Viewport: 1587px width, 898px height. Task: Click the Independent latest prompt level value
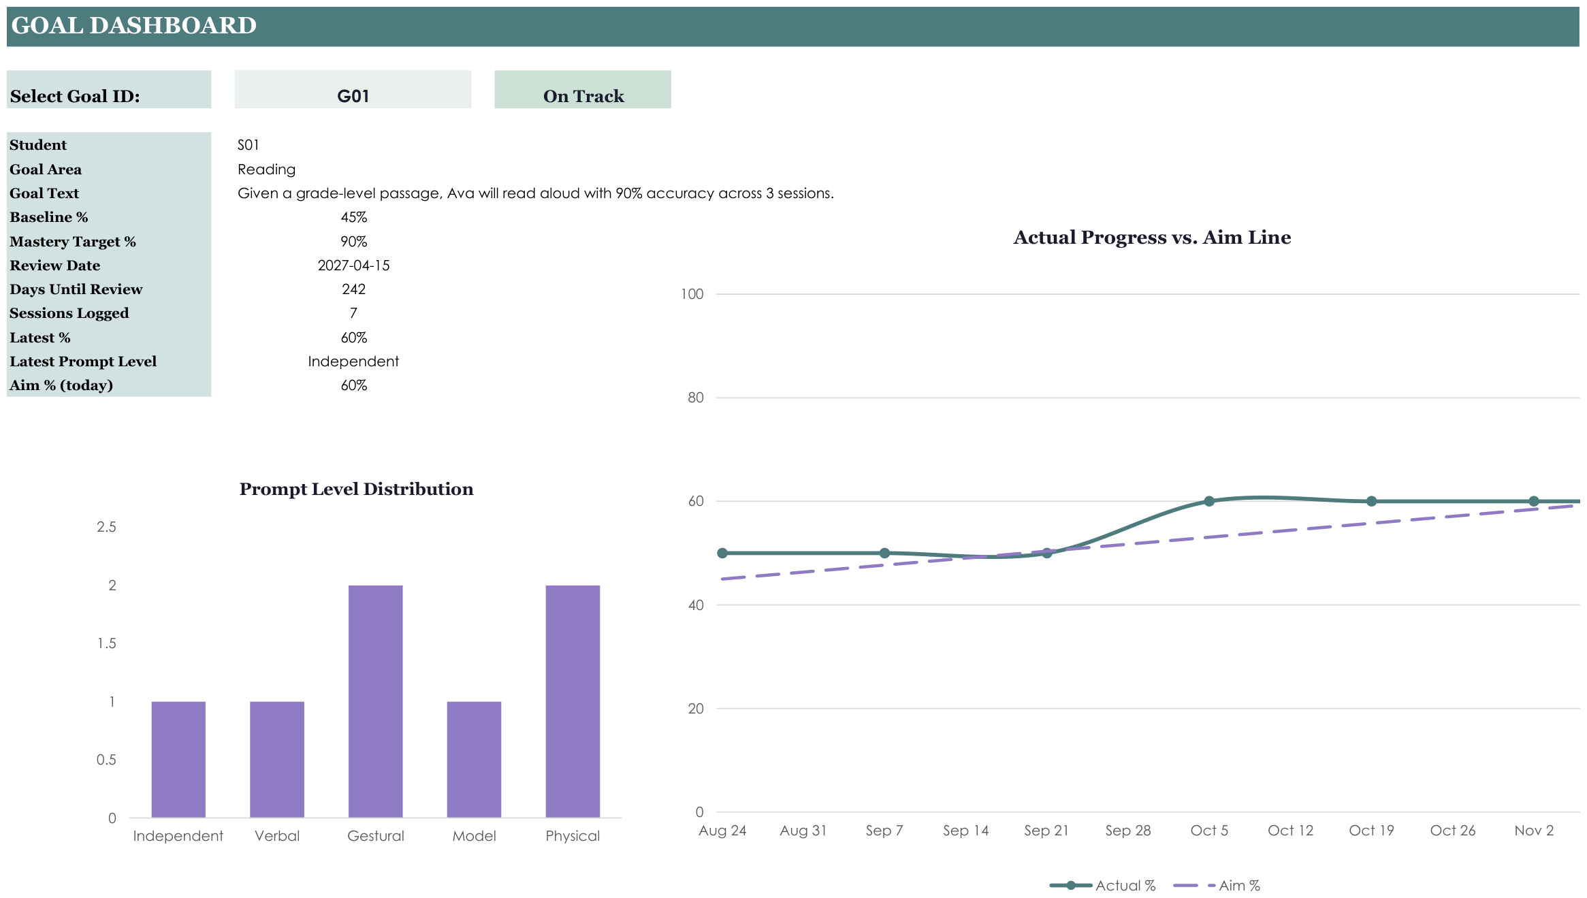click(353, 362)
